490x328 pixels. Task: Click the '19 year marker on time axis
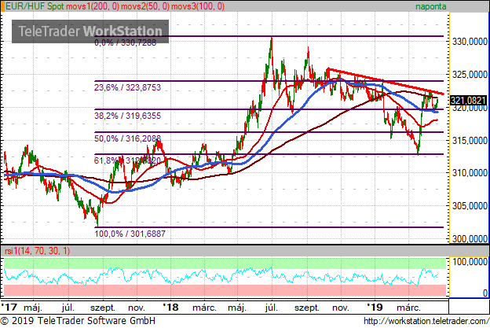tap(375, 307)
